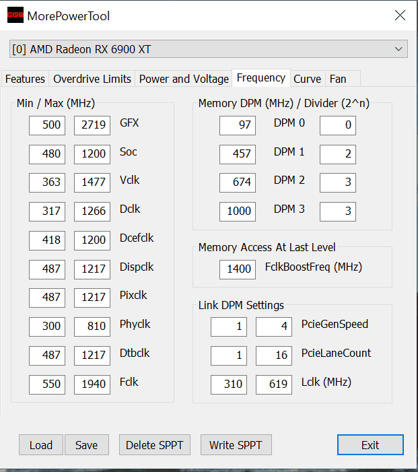The height and width of the screenshot is (472, 418).
Task: Click the Pixclk minimum field
Action: (47, 298)
